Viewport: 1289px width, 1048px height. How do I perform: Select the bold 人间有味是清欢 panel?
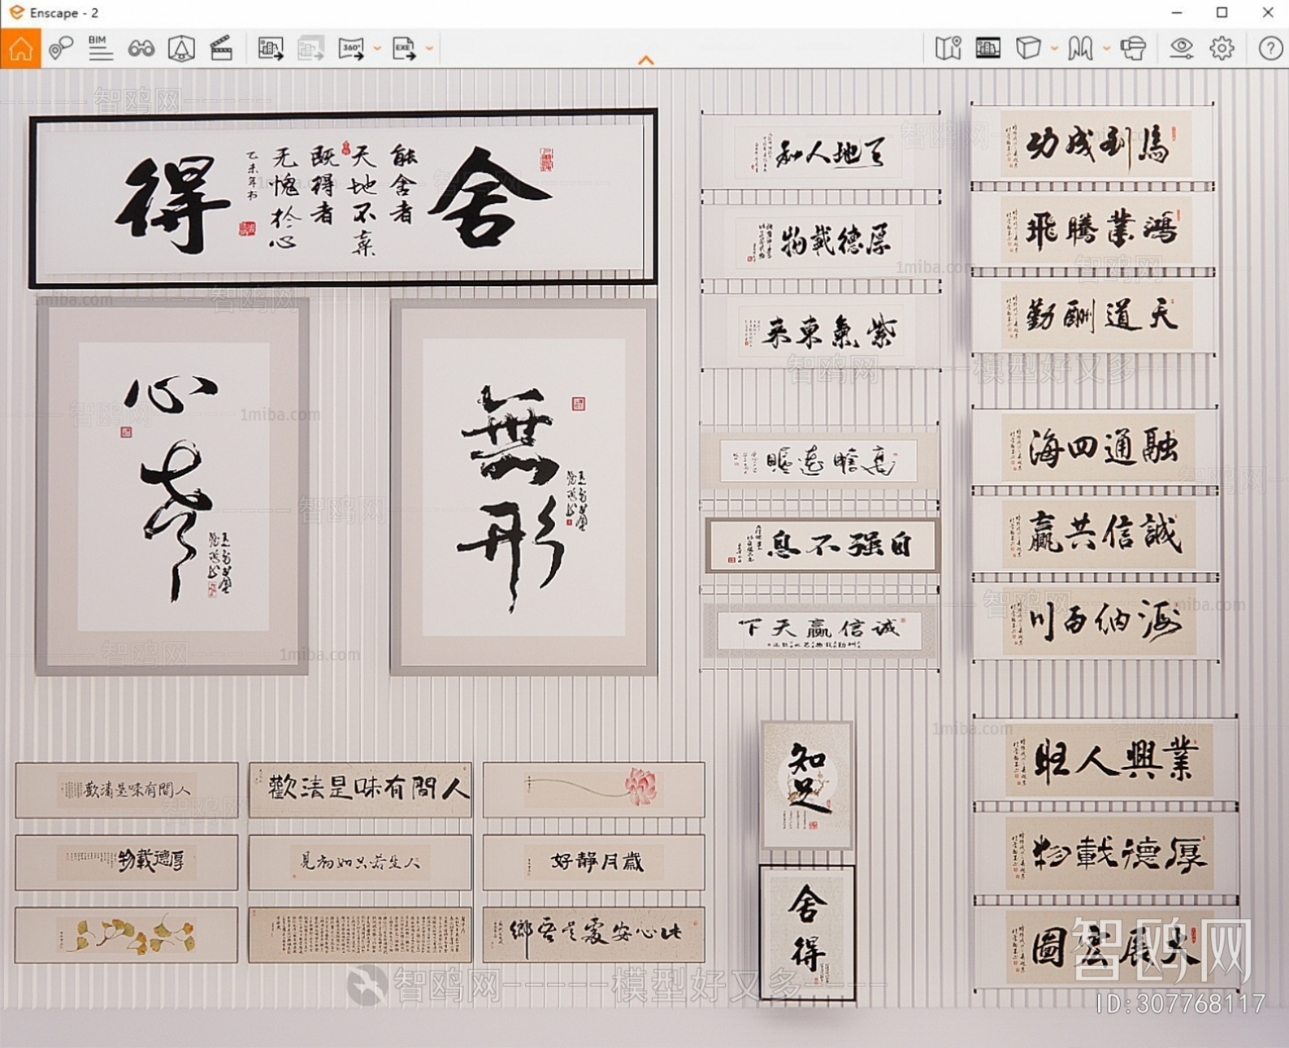tap(360, 790)
